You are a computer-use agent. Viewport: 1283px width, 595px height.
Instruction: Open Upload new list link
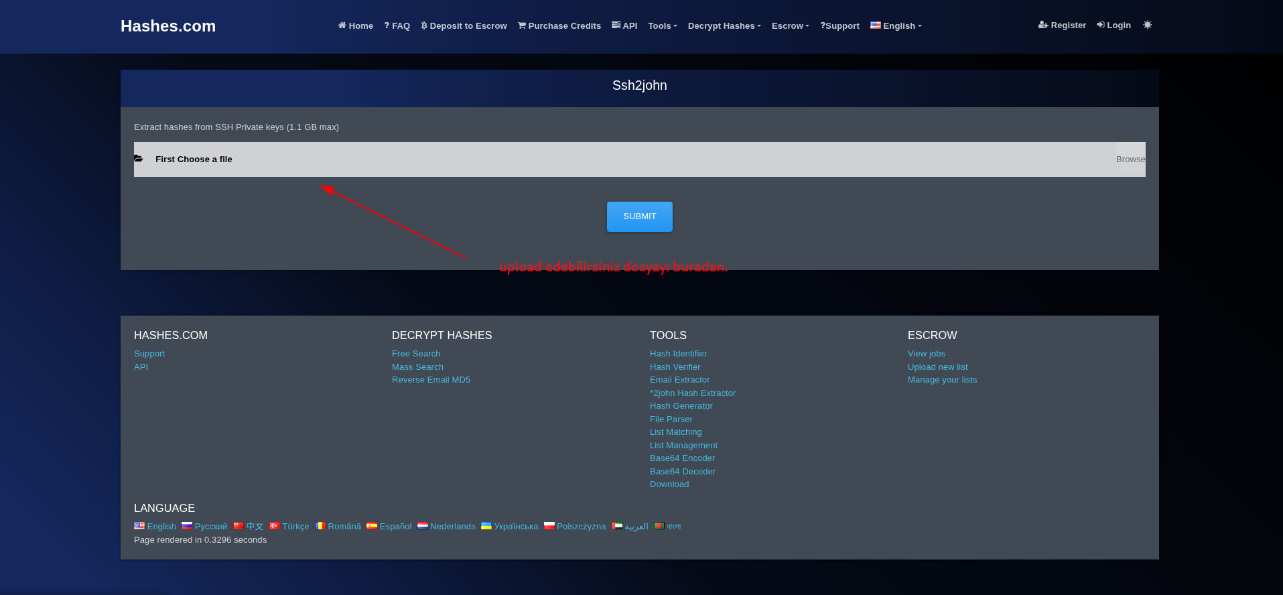click(938, 367)
